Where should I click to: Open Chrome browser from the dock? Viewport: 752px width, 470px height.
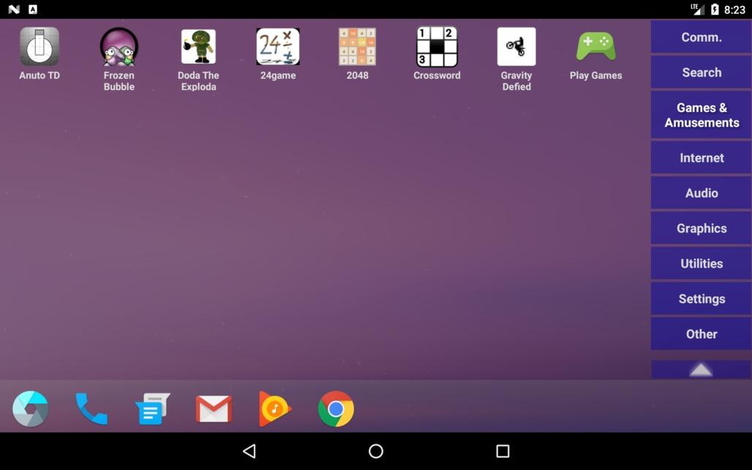(x=336, y=409)
